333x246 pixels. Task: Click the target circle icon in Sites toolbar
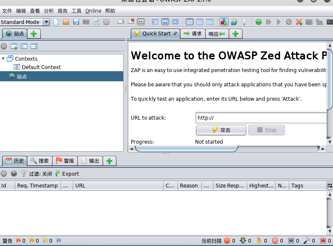4,46
